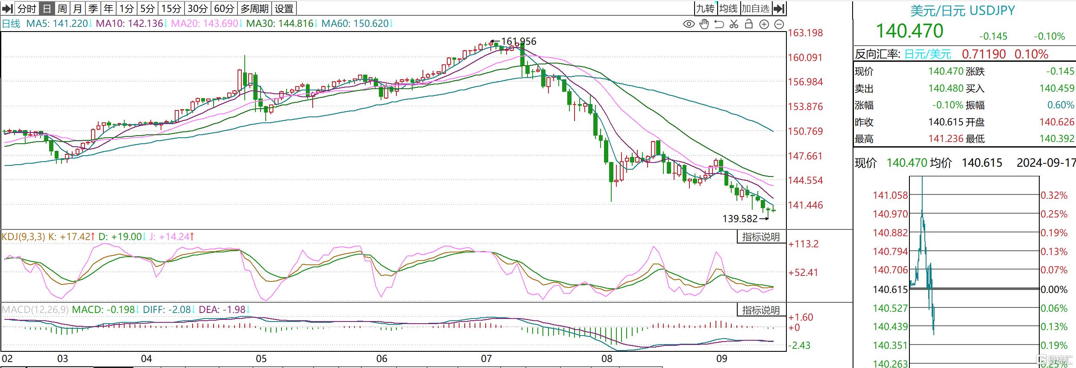Select the 30分 period tab
Screen dimensions: 1076x368
pyautogui.click(x=198, y=8)
